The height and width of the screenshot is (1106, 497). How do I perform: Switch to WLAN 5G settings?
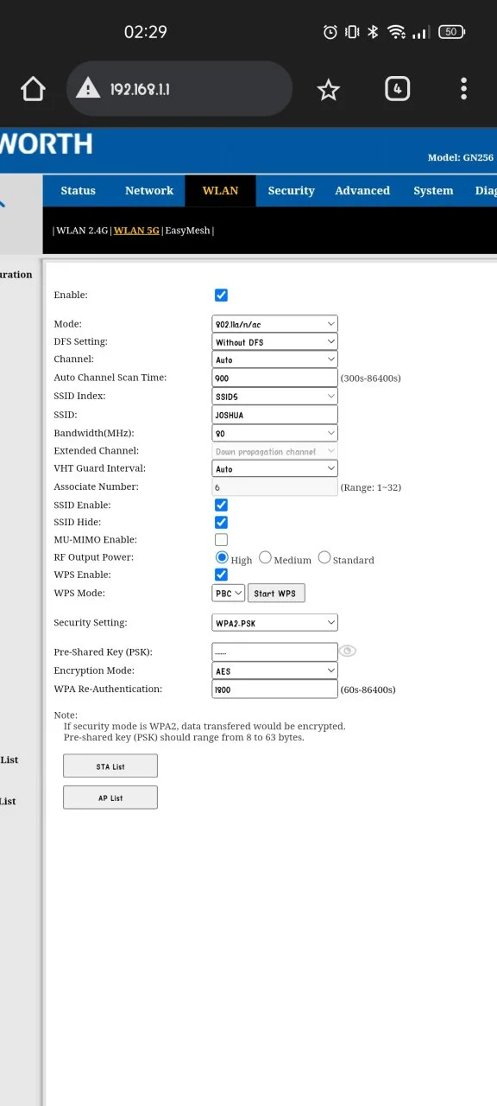tap(136, 231)
